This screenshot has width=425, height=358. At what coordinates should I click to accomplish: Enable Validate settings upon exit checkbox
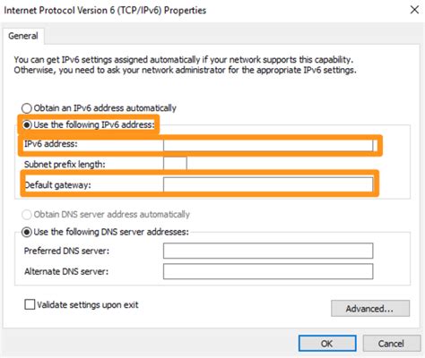click(30, 304)
